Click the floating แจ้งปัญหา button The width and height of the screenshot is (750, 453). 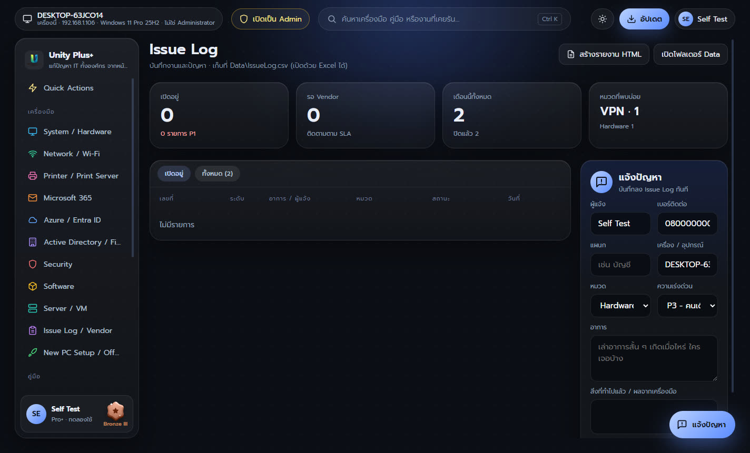click(702, 425)
